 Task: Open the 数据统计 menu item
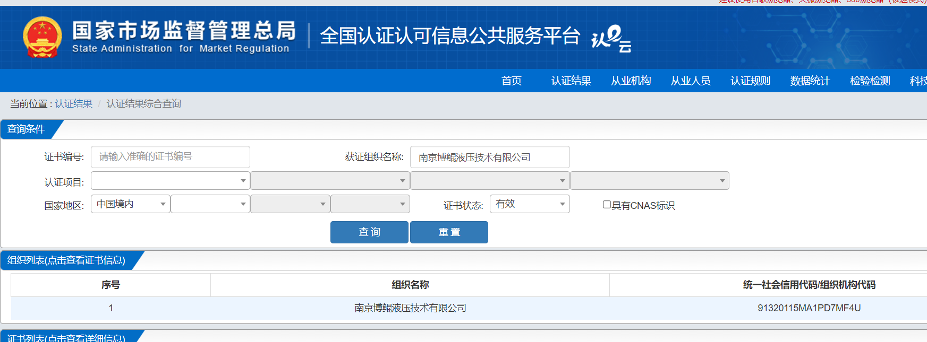click(810, 81)
